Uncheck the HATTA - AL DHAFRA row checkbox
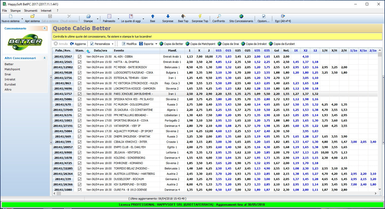The width and height of the screenshot is (385, 209). (x=79, y=62)
